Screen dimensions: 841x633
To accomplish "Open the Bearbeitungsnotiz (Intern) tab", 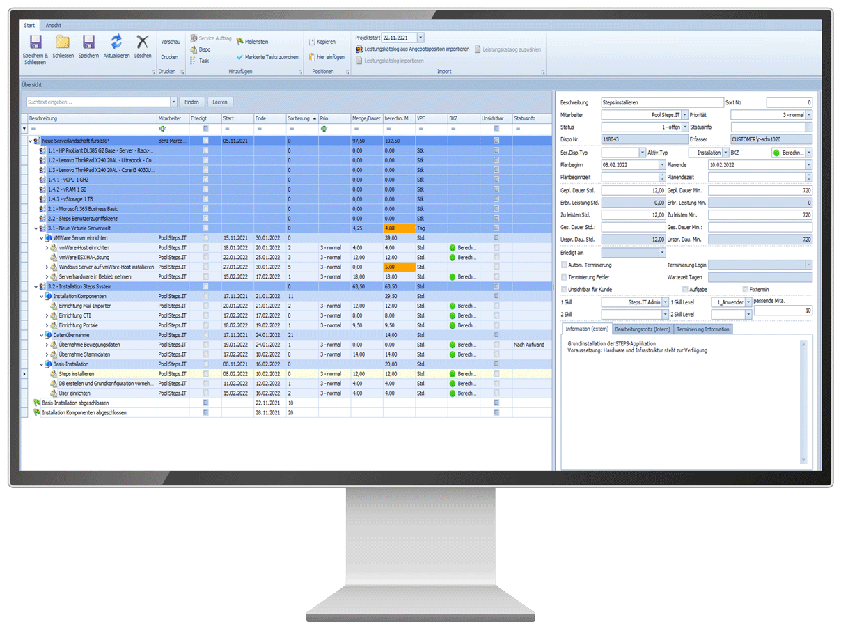I will (642, 329).
